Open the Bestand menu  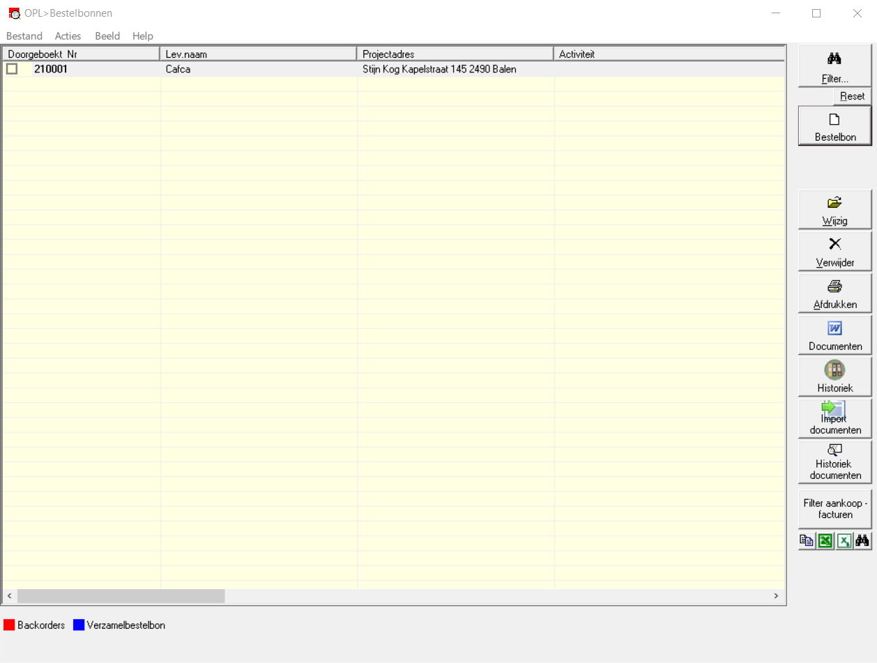(24, 36)
